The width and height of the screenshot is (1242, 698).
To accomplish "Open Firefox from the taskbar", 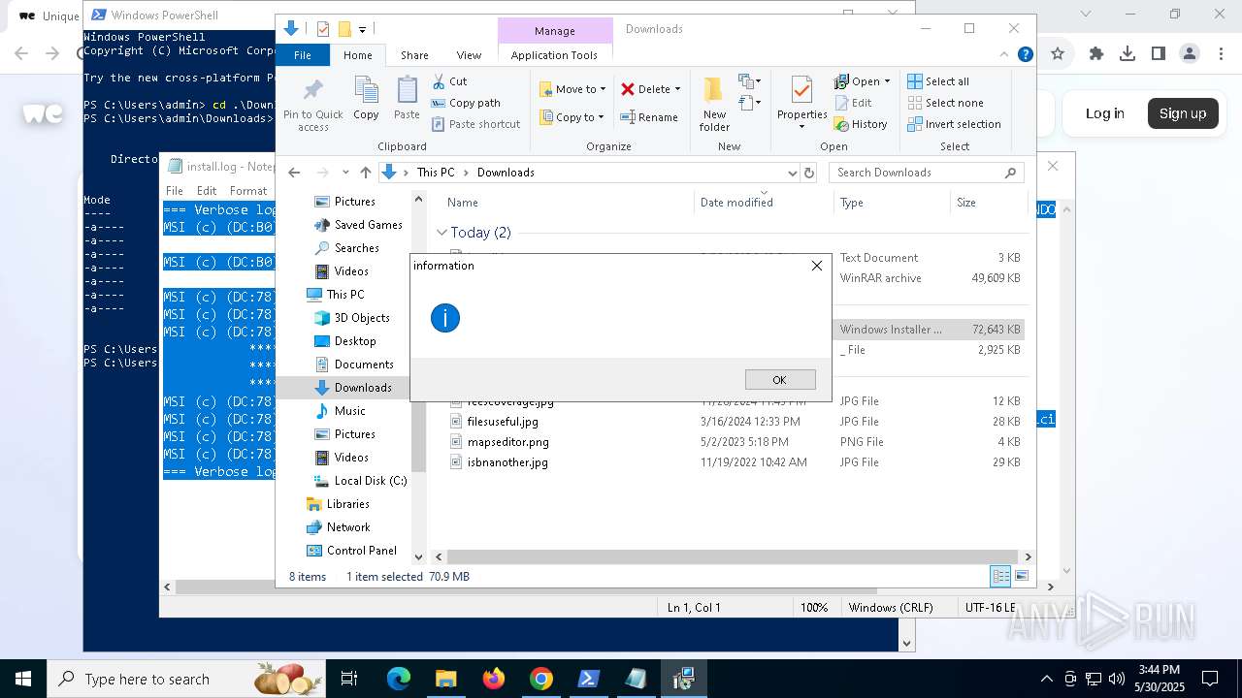I will click(494, 679).
